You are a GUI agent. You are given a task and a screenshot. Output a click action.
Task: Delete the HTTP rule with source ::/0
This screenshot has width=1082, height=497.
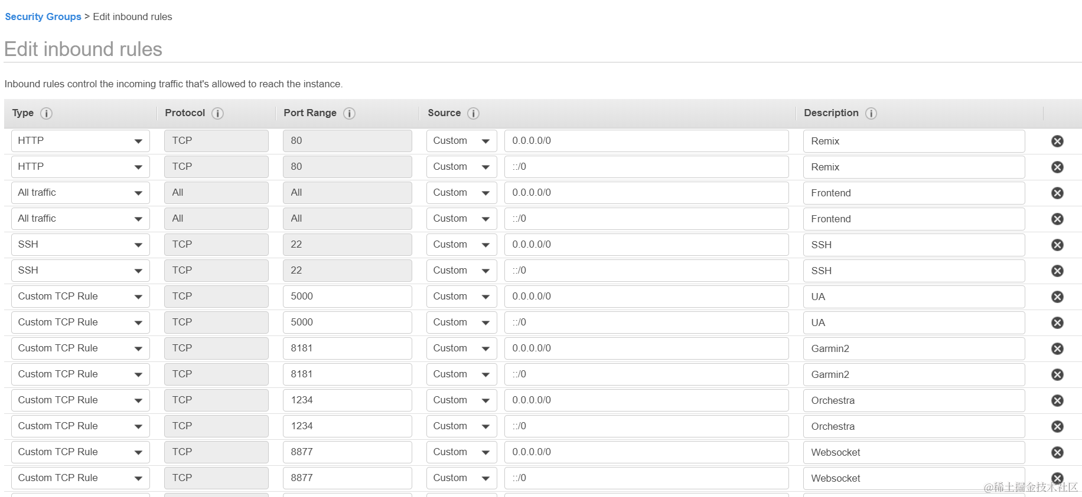pyautogui.click(x=1057, y=167)
